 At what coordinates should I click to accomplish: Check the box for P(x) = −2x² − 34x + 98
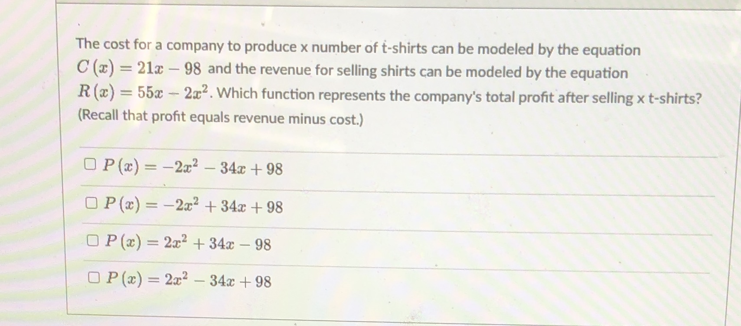pos(90,164)
